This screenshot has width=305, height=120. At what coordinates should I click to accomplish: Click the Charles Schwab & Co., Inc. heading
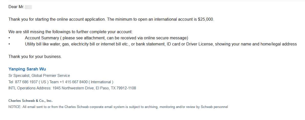click(x=30, y=101)
